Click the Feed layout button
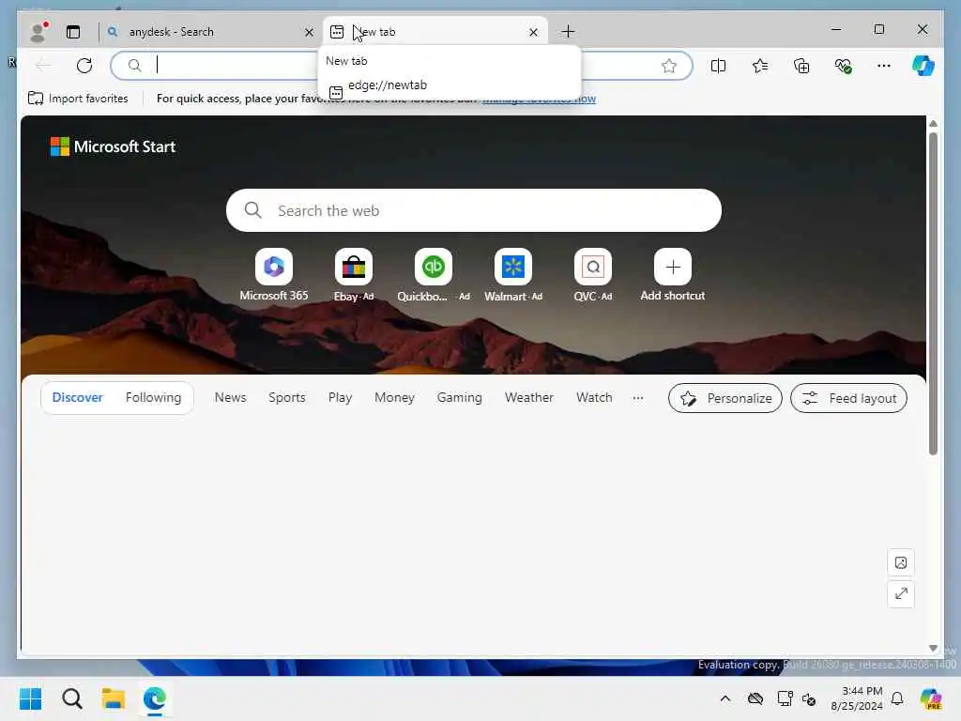The width and height of the screenshot is (961, 721). [x=848, y=398]
